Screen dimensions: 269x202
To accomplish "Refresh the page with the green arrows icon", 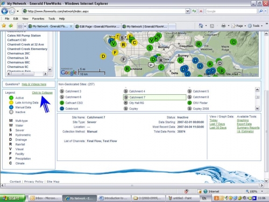I will pos(194,11).
